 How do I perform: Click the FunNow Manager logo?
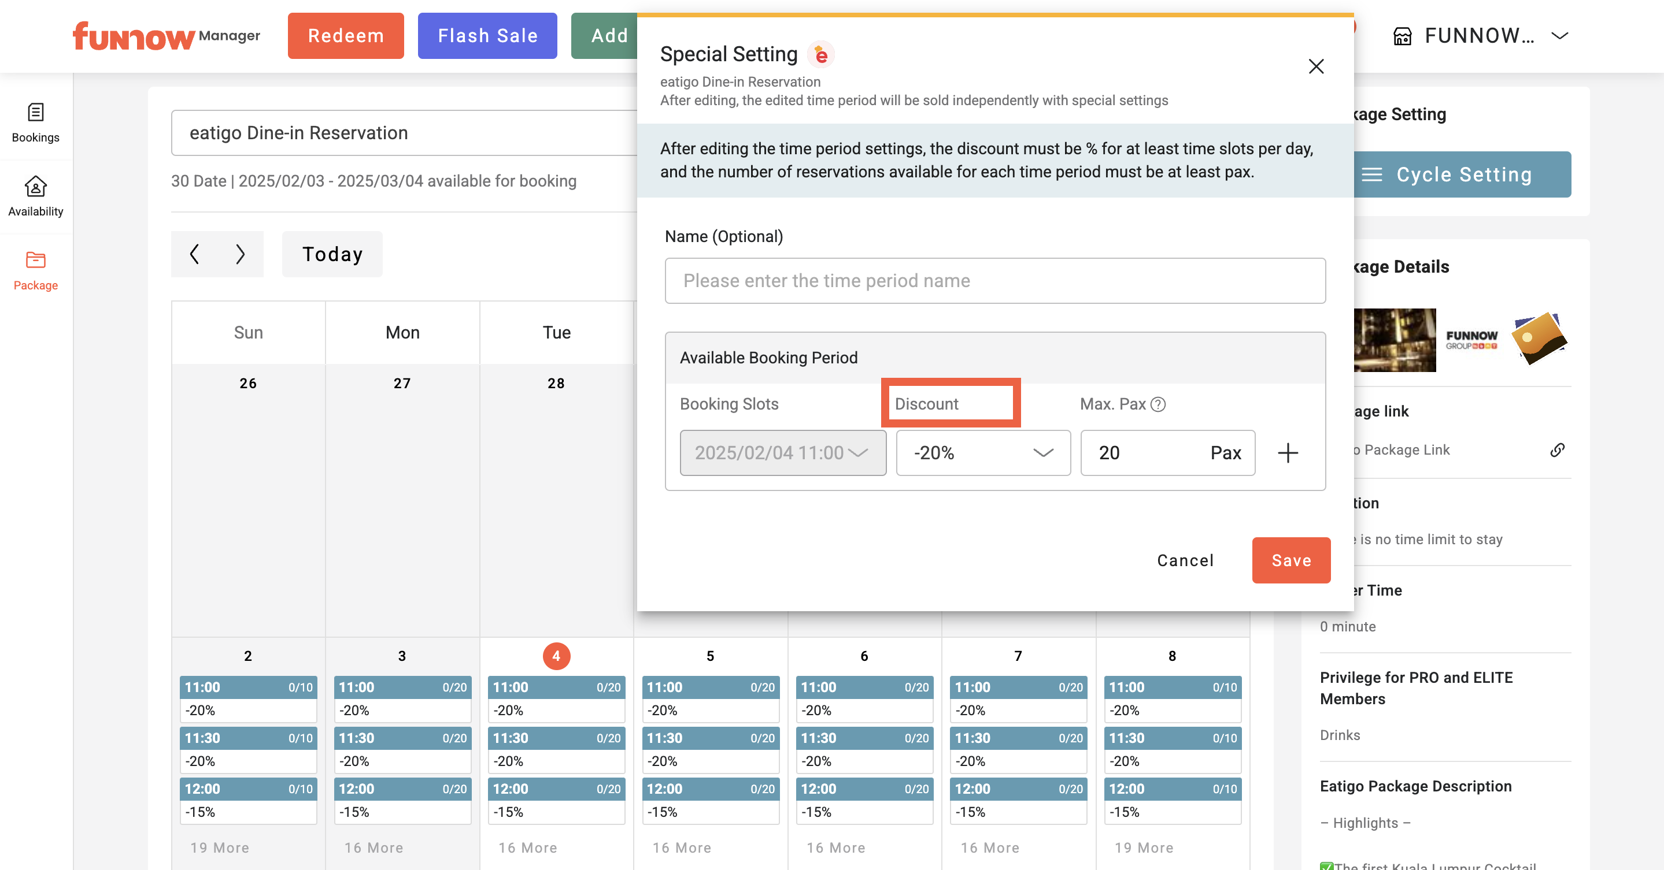pos(166,36)
